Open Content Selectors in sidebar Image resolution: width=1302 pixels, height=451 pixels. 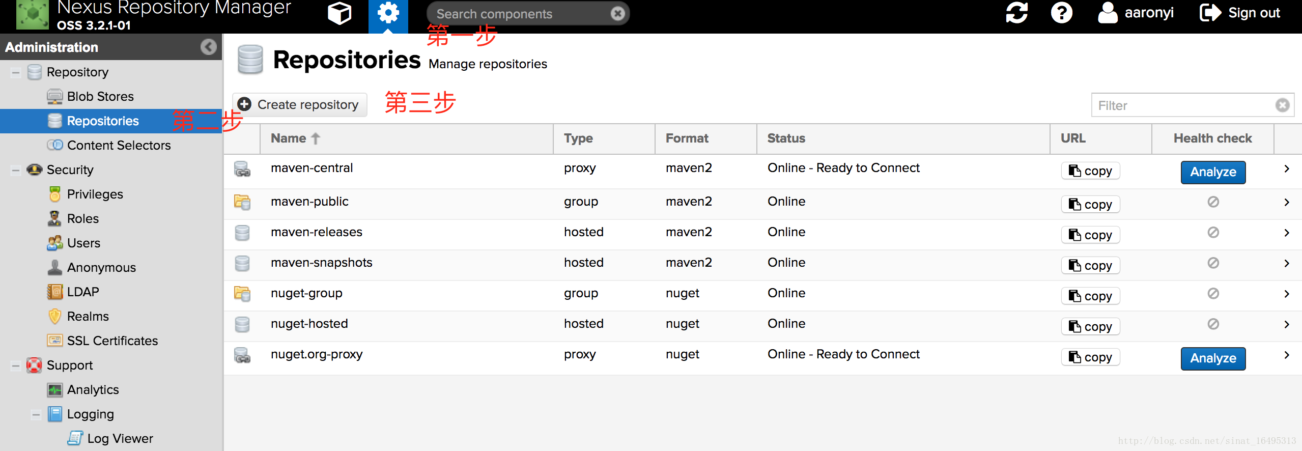[x=119, y=145]
